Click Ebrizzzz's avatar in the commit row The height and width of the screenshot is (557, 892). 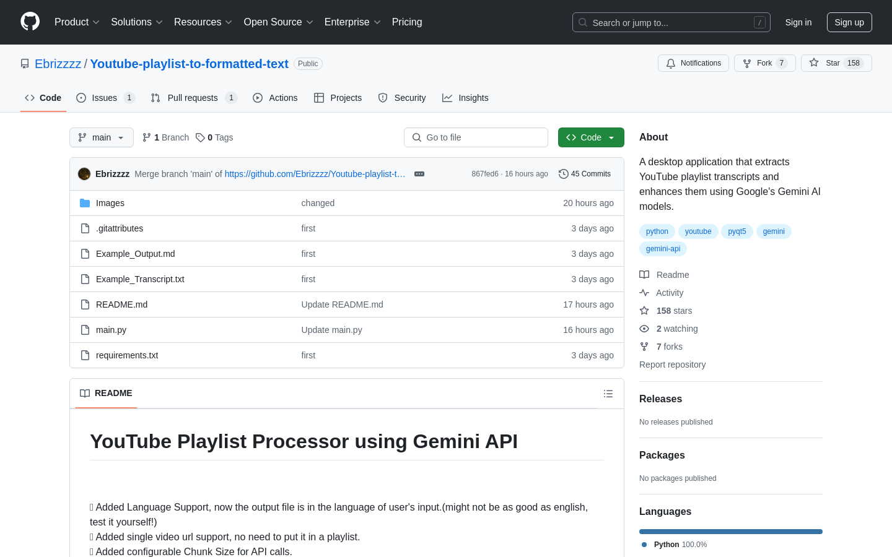coord(84,174)
